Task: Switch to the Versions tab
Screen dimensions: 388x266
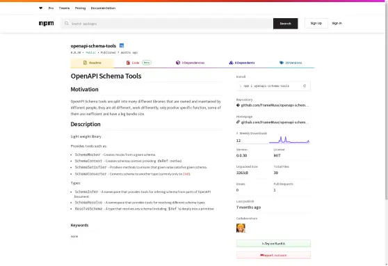Action: pos(291,63)
